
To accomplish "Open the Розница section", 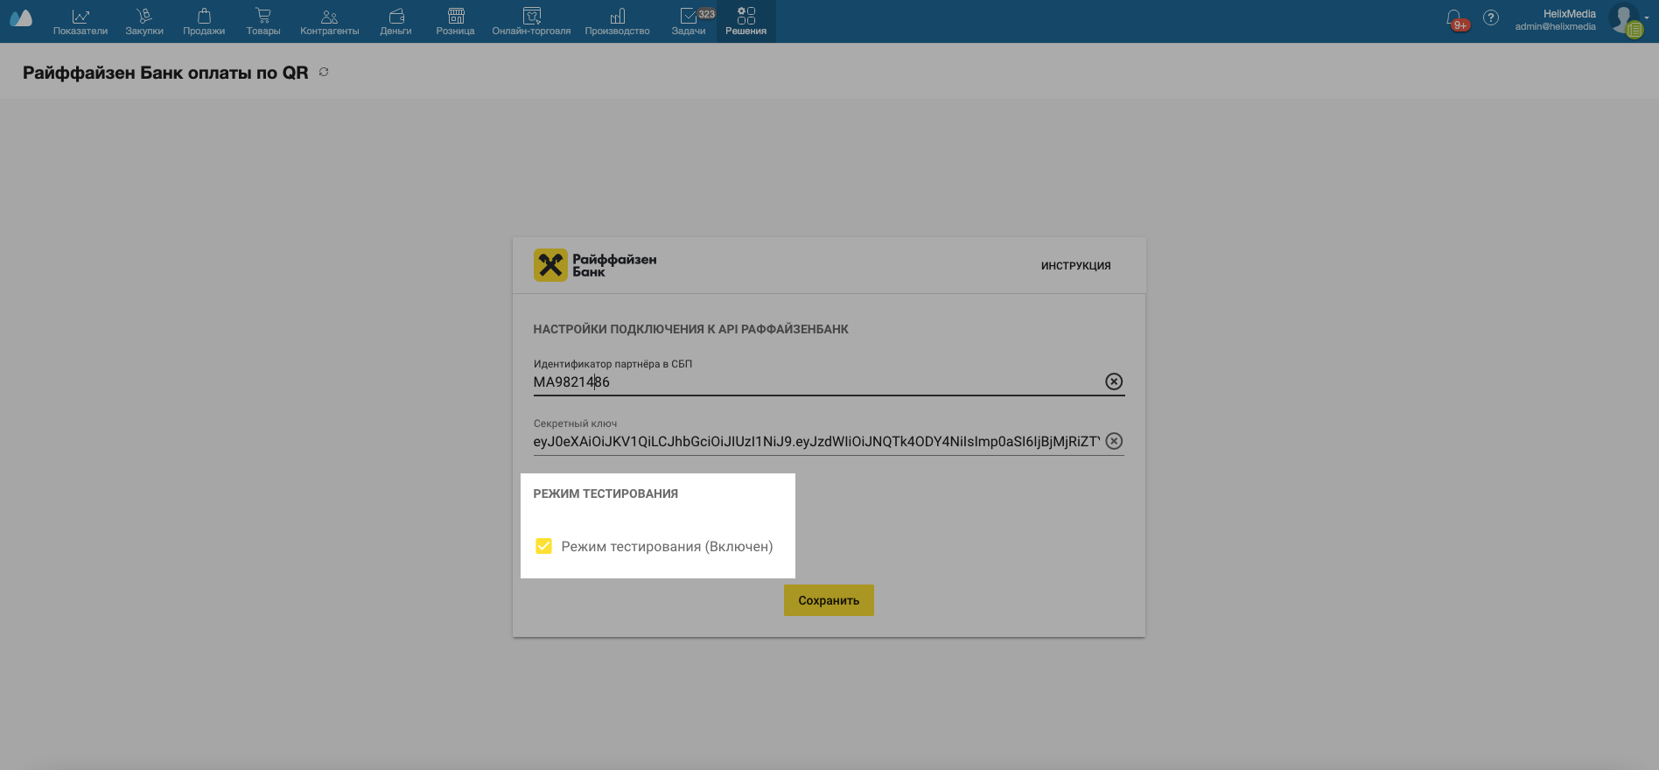I will pos(455,22).
